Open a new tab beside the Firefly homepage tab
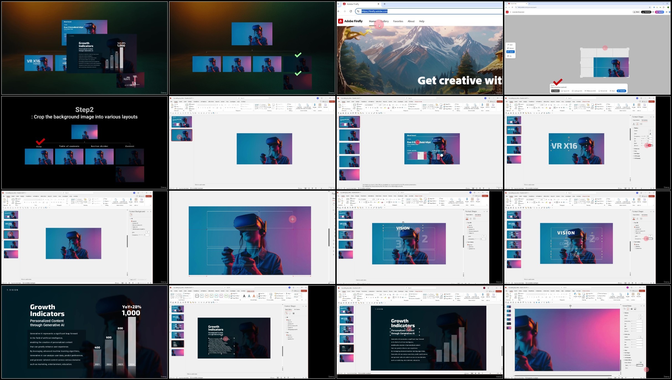 (385, 4)
